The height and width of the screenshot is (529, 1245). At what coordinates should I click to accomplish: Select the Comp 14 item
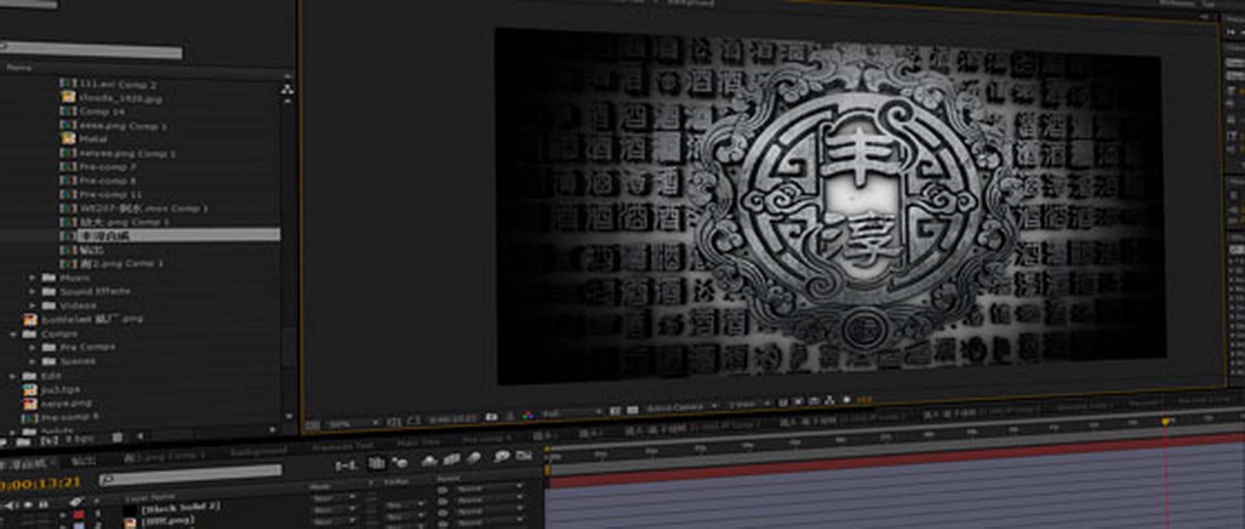[102, 112]
